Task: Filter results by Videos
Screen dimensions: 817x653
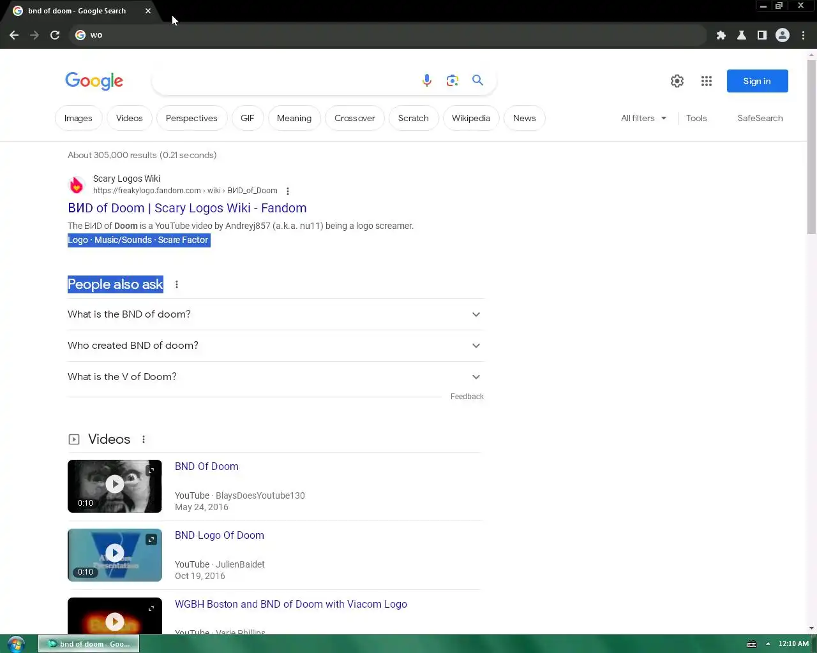Action: pyautogui.click(x=130, y=118)
